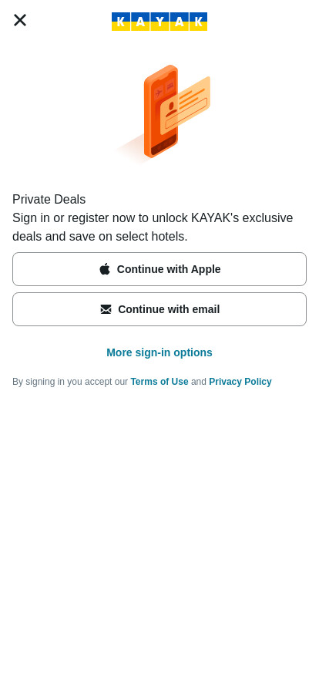Image resolution: width=319 pixels, height=691 pixels.
Task: Click the last K tile in the logo
Action: coord(198,21)
